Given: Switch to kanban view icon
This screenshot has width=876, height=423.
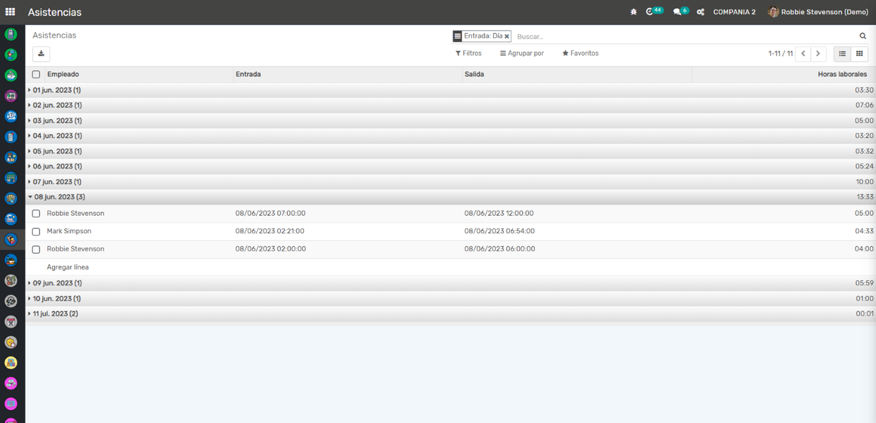Looking at the screenshot, I should [859, 54].
